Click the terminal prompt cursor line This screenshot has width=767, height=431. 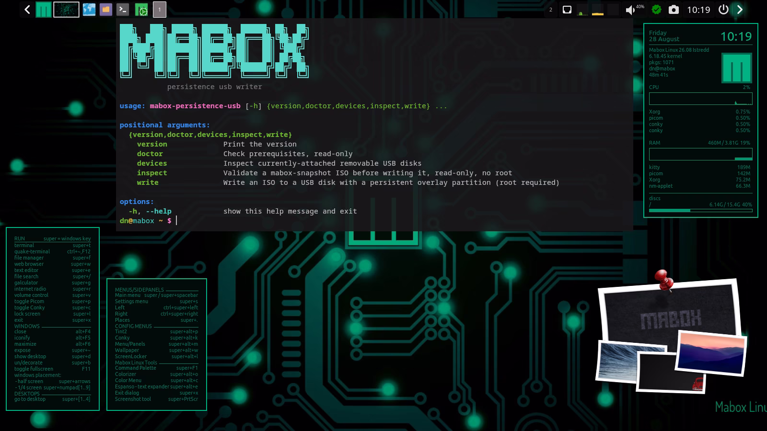[148, 221]
